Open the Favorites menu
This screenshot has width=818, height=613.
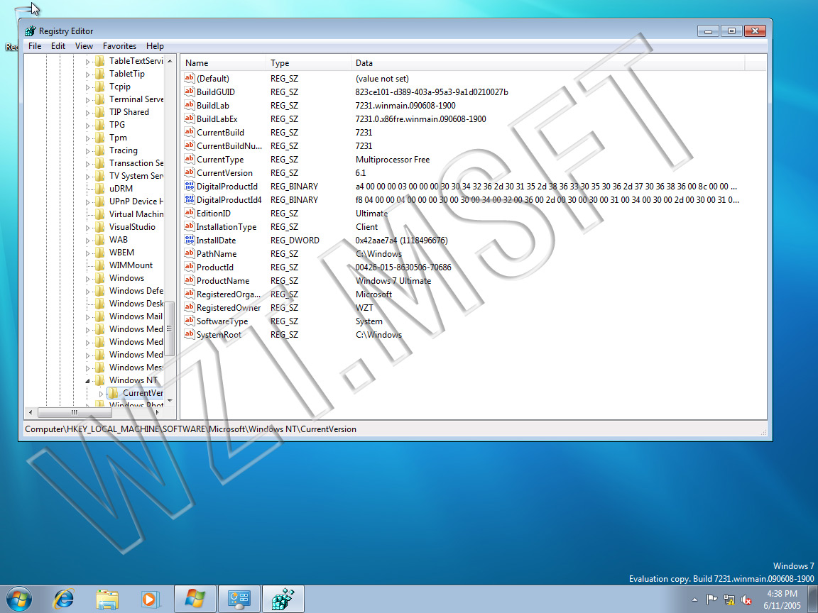[119, 46]
